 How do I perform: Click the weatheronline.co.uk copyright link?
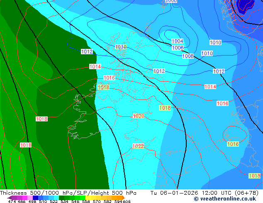pos(225,199)
